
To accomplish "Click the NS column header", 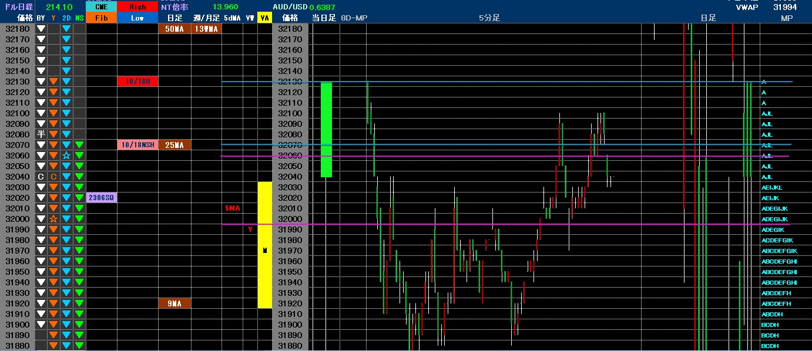I will [79, 18].
